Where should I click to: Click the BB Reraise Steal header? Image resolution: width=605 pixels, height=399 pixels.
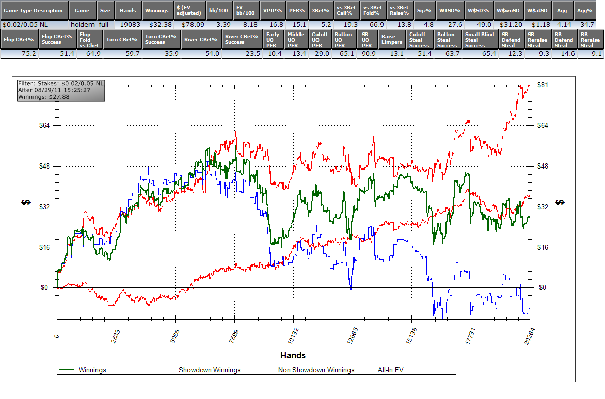pos(590,39)
